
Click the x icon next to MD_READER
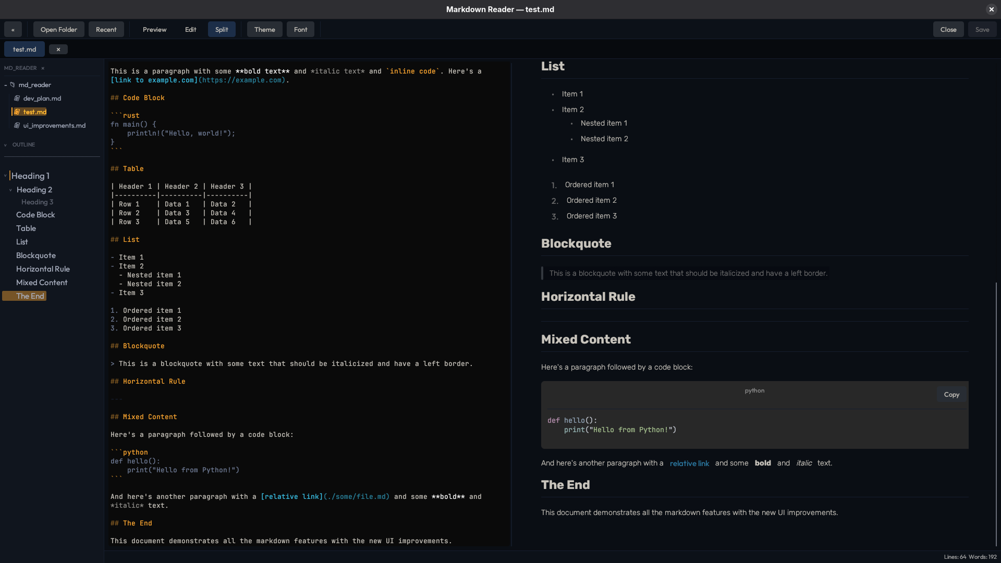43,68
